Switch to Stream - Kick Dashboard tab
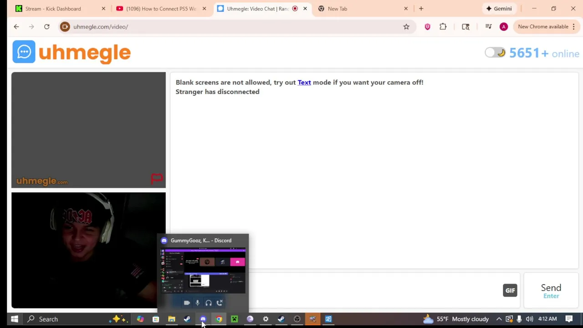 tap(53, 9)
